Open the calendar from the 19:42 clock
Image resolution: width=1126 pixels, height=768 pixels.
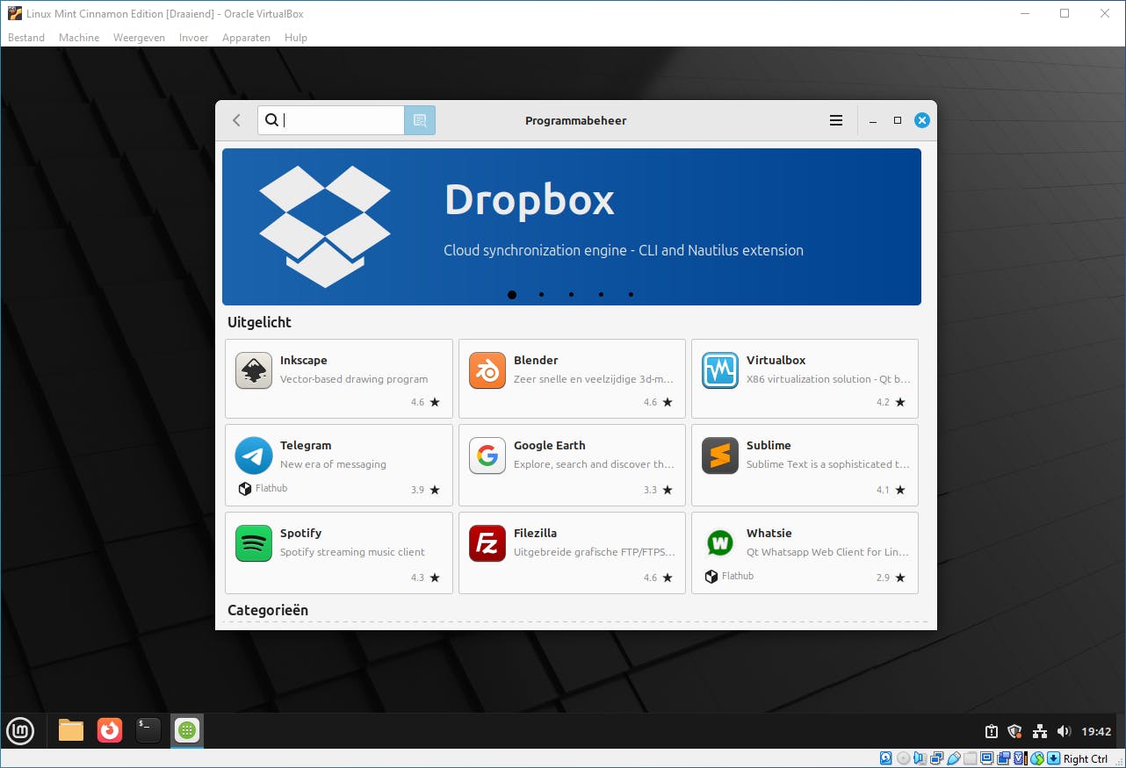[1096, 731]
